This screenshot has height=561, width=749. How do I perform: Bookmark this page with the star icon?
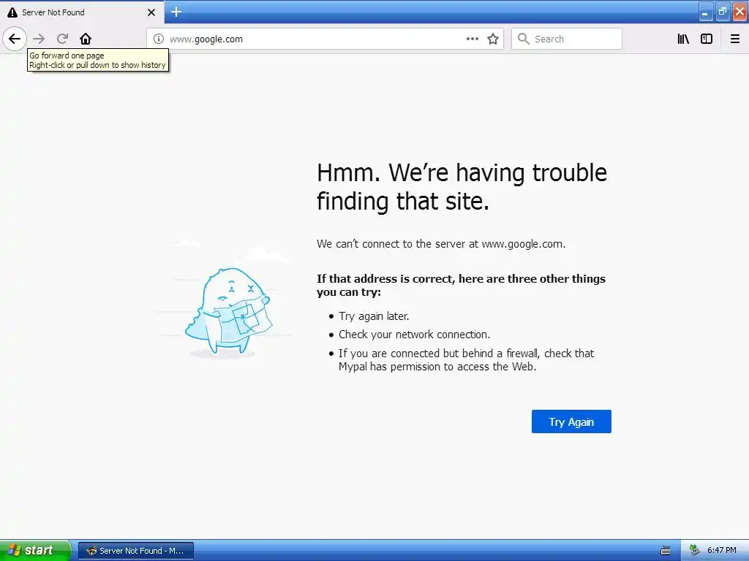(x=493, y=39)
